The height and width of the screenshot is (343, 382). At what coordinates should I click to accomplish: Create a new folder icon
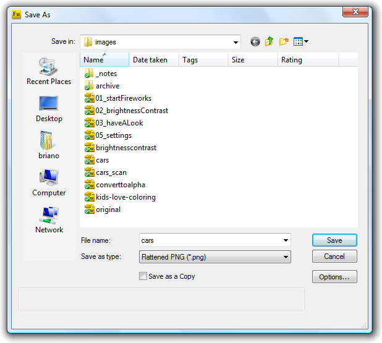click(284, 42)
